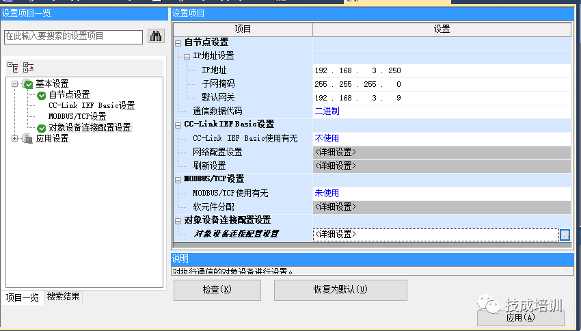Click the IP地址 value 192.168.3.250
581x331 pixels.
358,70
